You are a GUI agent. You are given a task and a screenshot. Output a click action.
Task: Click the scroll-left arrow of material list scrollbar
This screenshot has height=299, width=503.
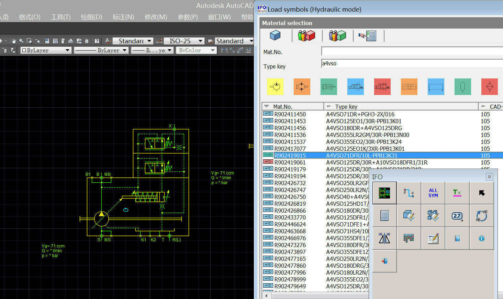[x=266, y=295]
